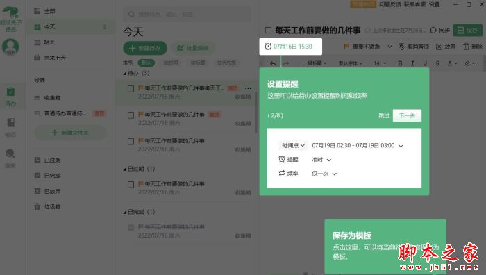Open the user avatar profile
This screenshot has height=275, width=486.
click(x=10, y=47)
